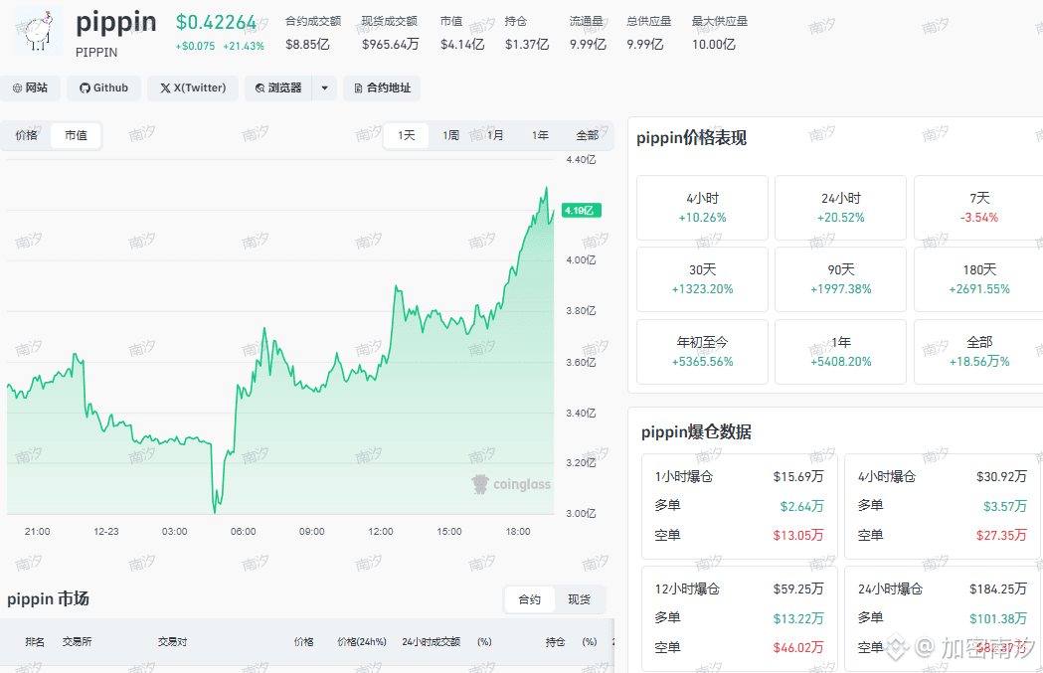This screenshot has height=673, width=1043.
Task: Sort market table by 价格(24h%) column
Action: (x=362, y=642)
